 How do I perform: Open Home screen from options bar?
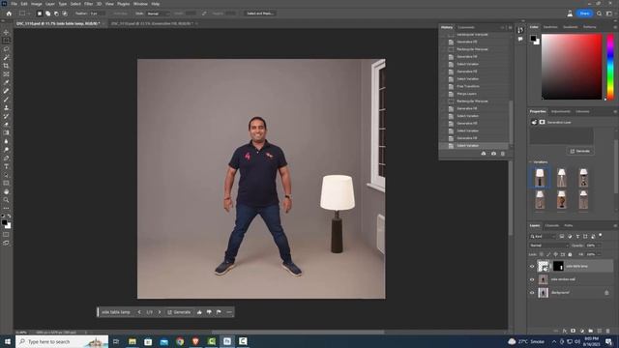pyautogui.click(x=9, y=14)
